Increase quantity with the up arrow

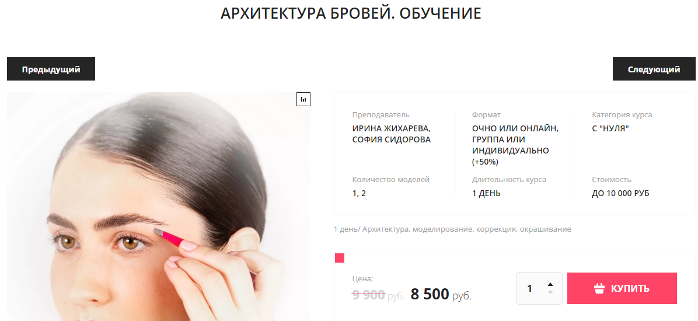[550, 284]
